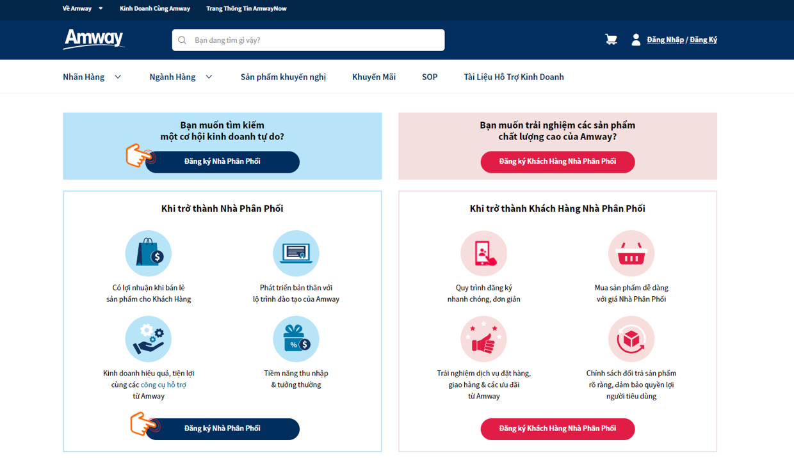The image size is (794, 458).
Task: Open the shopping cart icon
Action: click(611, 40)
